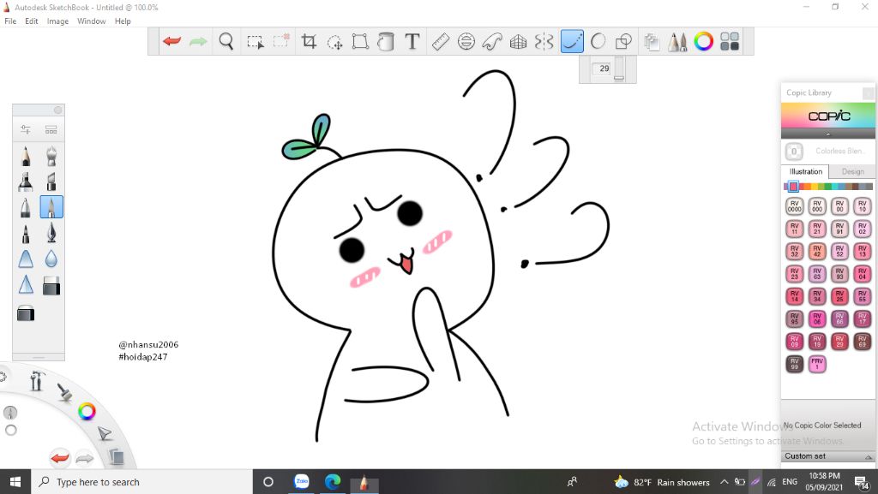878x494 pixels.
Task: Close the Copic Library panel
Action: [868, 93]
